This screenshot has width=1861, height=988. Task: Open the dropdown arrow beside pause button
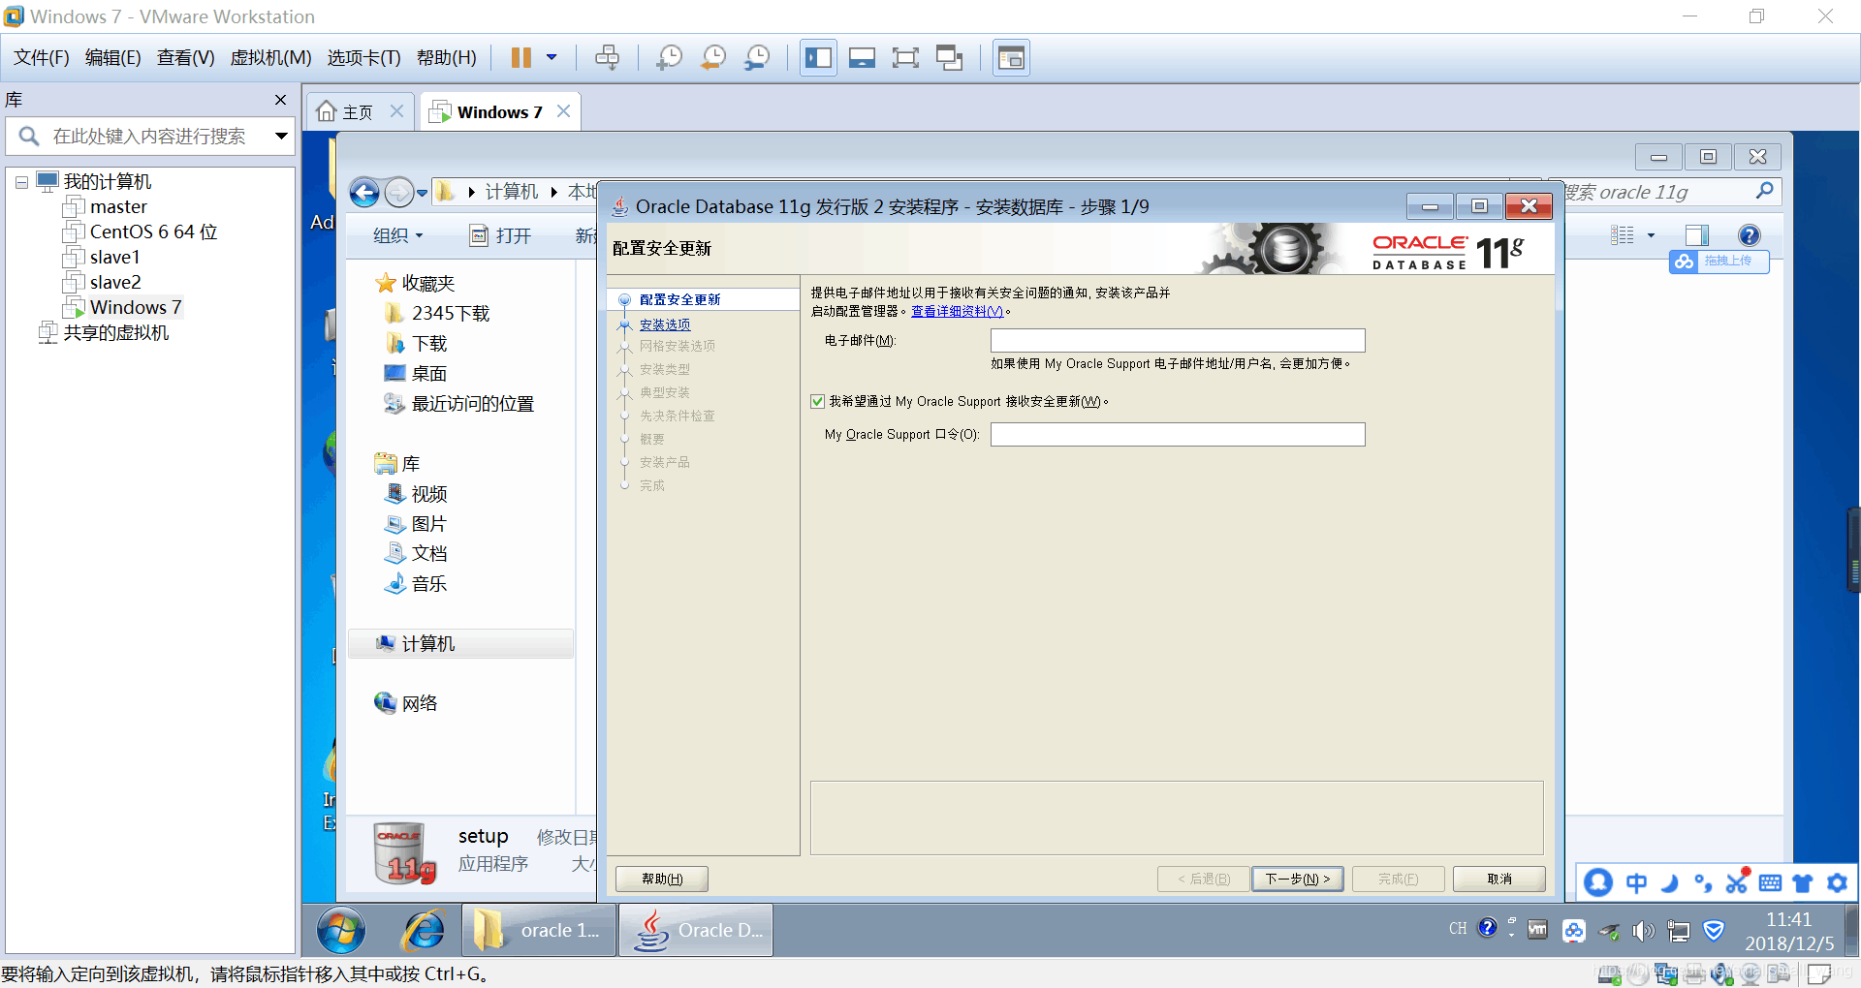click(552, 58)
